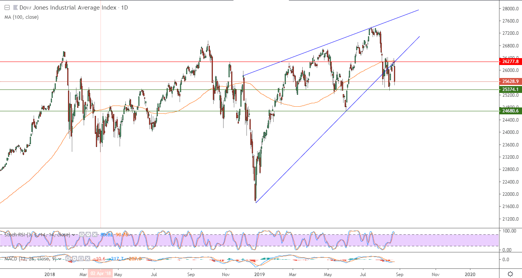Click the Stoch RSI value 90.76
The image size is (522, 278).
(x=122, y=235)
